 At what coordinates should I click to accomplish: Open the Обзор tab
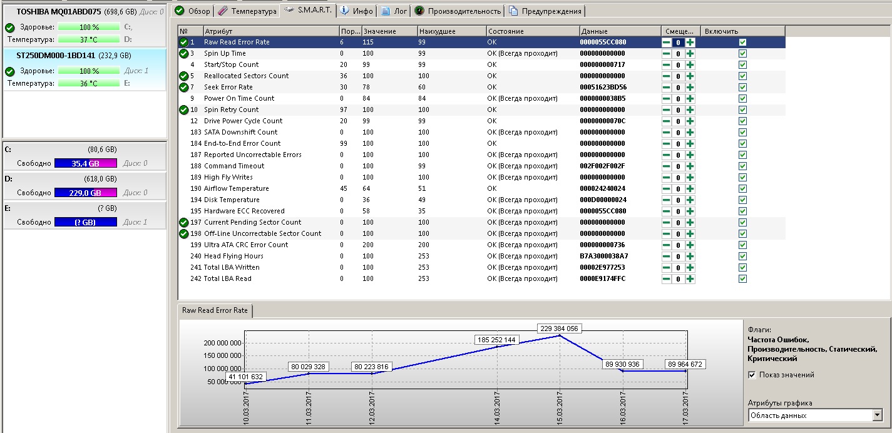click(x=192, y=11)
